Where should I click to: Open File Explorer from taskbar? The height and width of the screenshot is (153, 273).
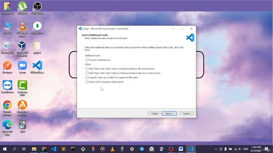pos(34,149)
